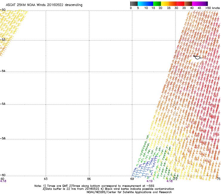The width and height of the screenshot is (221, 194).
Task: Click the black island outline on the map
Action: click(198, 57)
